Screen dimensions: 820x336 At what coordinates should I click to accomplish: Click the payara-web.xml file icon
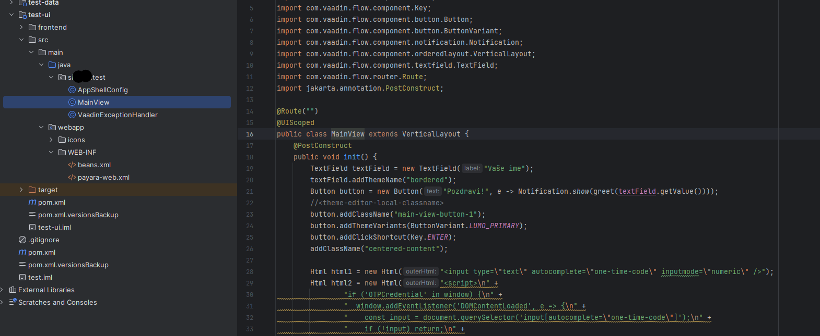tap(72, 178)
